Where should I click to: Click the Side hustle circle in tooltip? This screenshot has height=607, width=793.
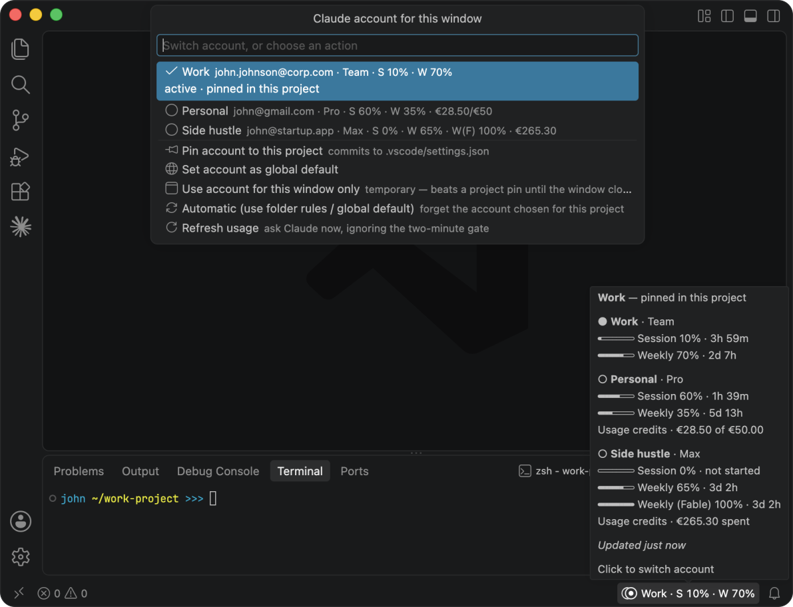tap(603, 454)
